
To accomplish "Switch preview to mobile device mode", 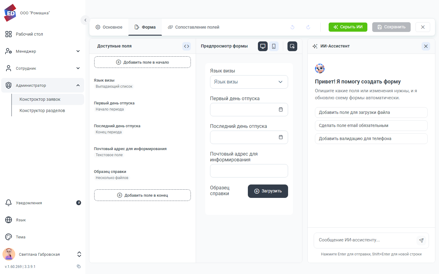I will coord(274,46).
